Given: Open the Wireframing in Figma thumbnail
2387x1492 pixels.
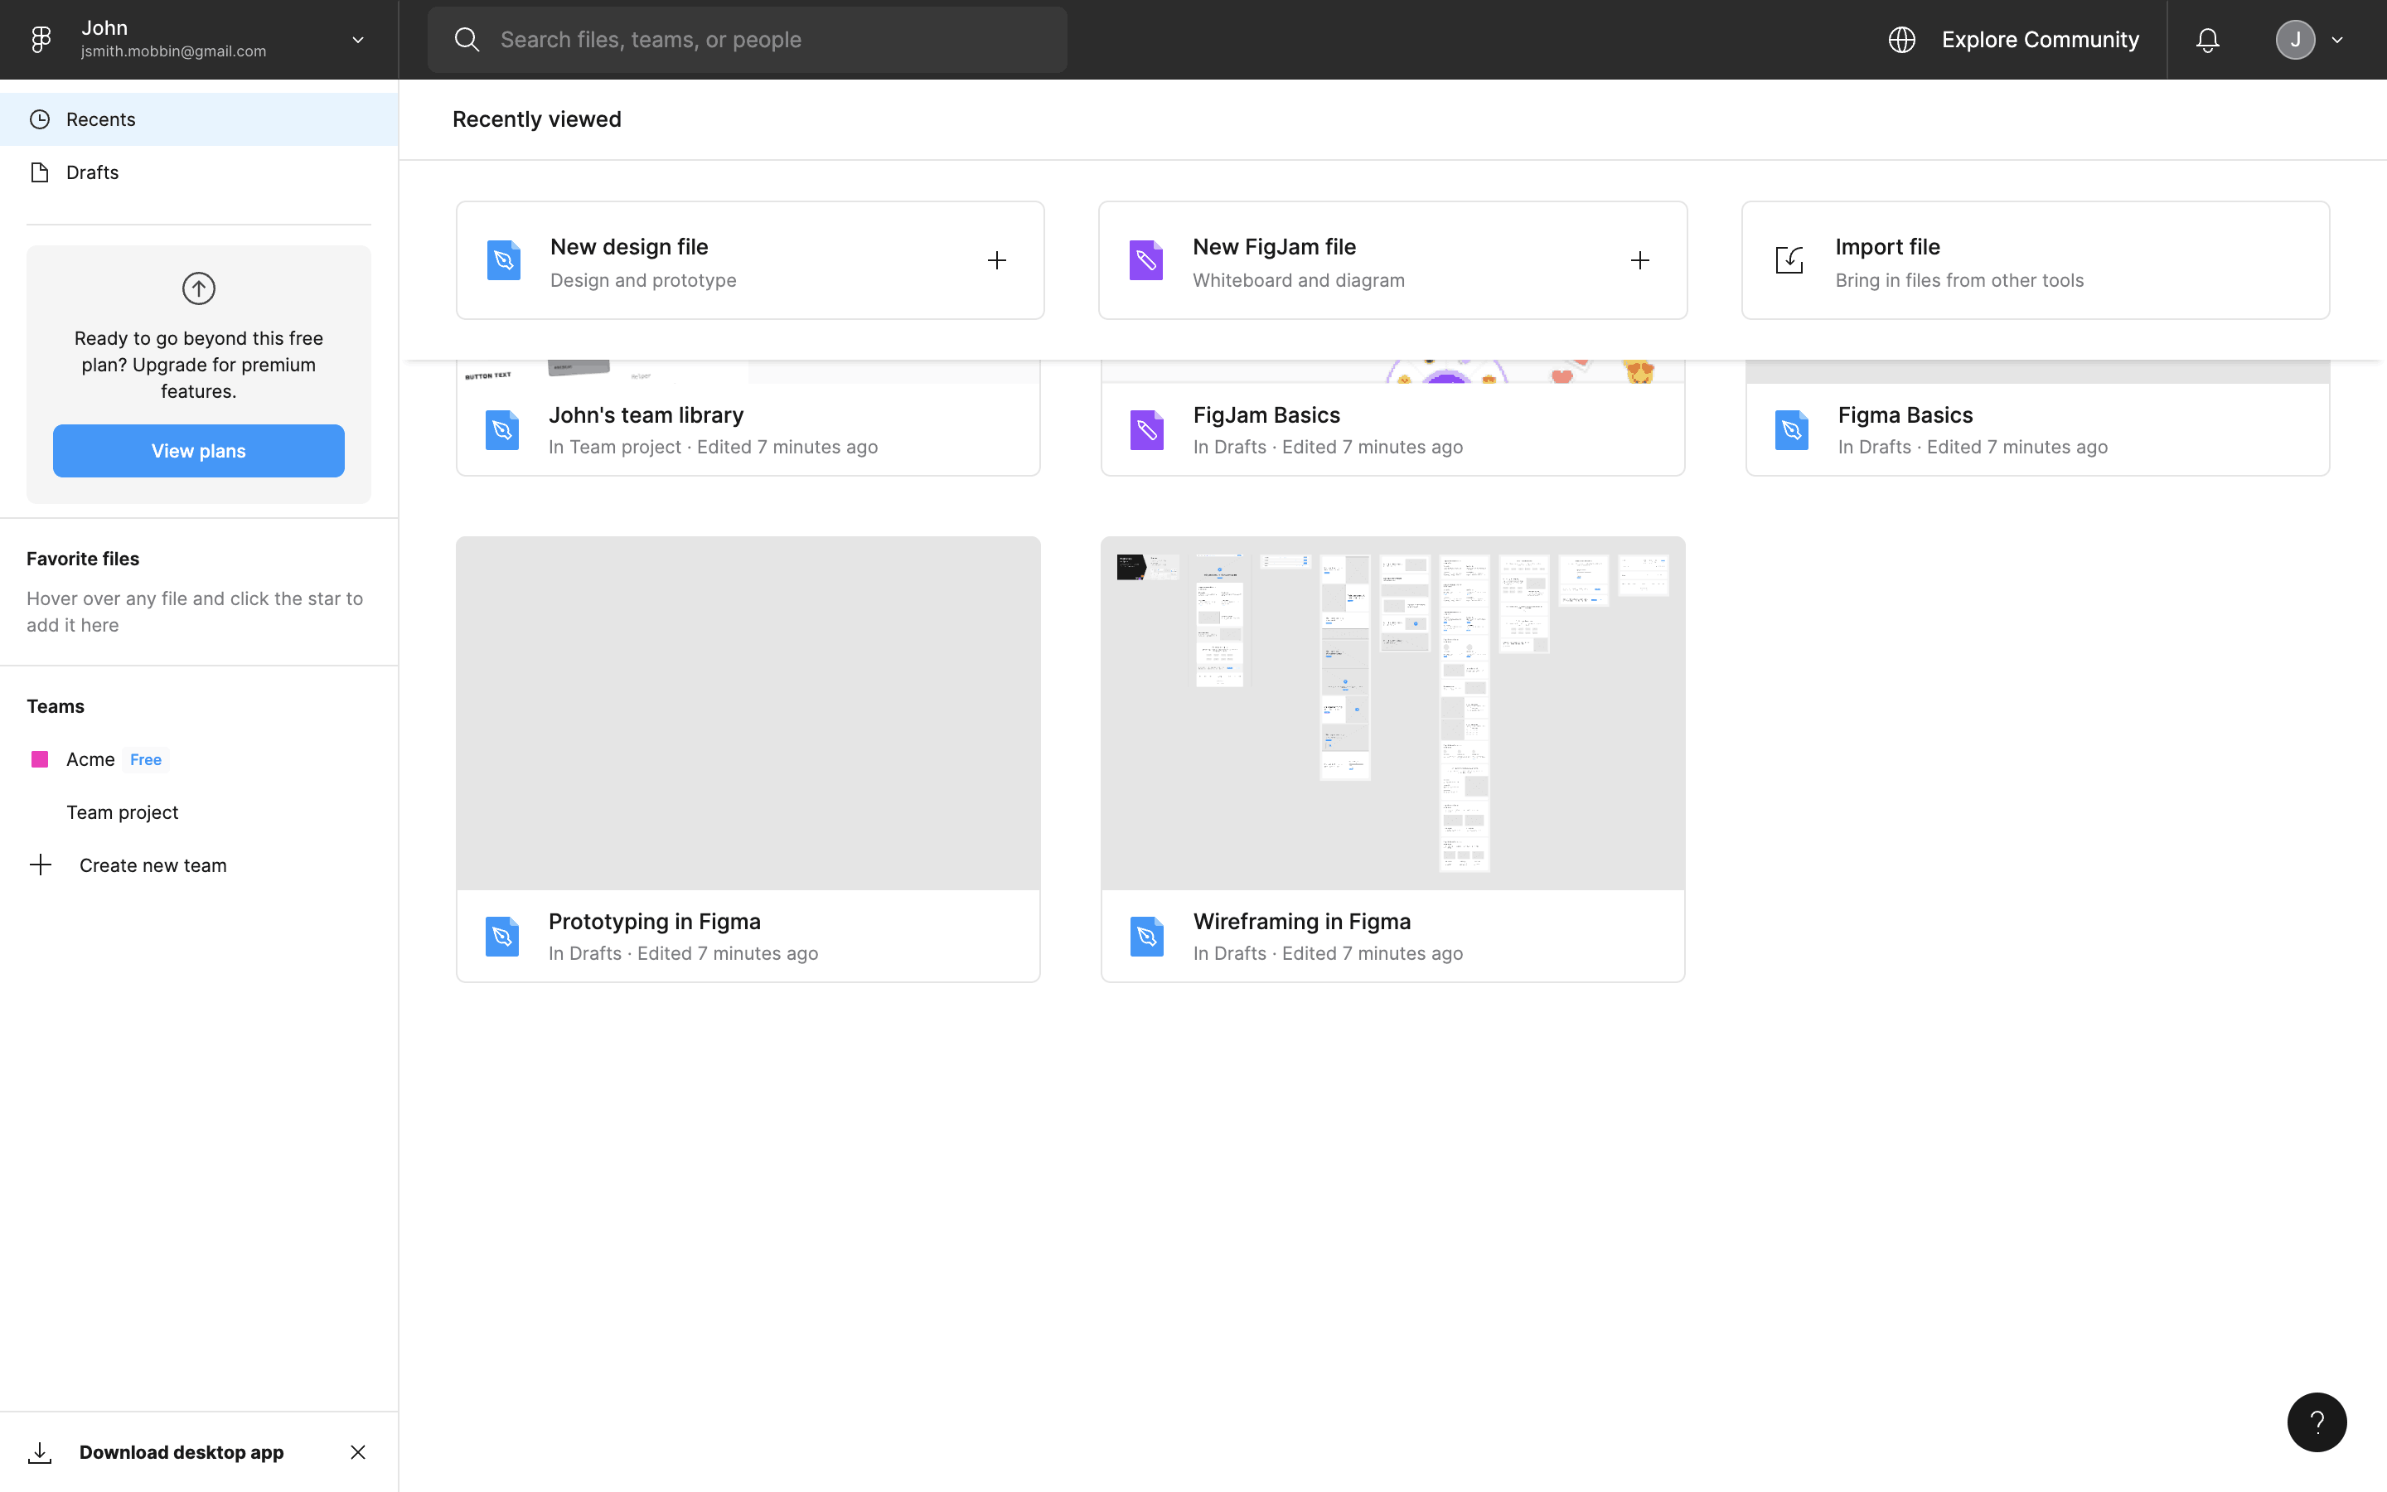Looking at the screenshot, I should (1392, 713).
